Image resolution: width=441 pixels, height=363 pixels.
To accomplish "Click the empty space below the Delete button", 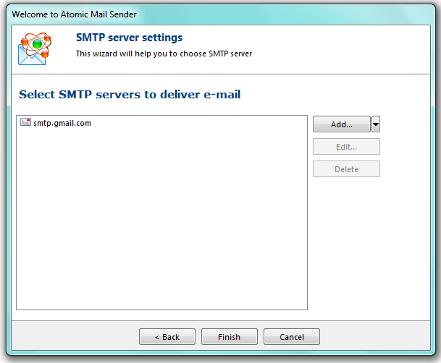I will tap(346, 239).
